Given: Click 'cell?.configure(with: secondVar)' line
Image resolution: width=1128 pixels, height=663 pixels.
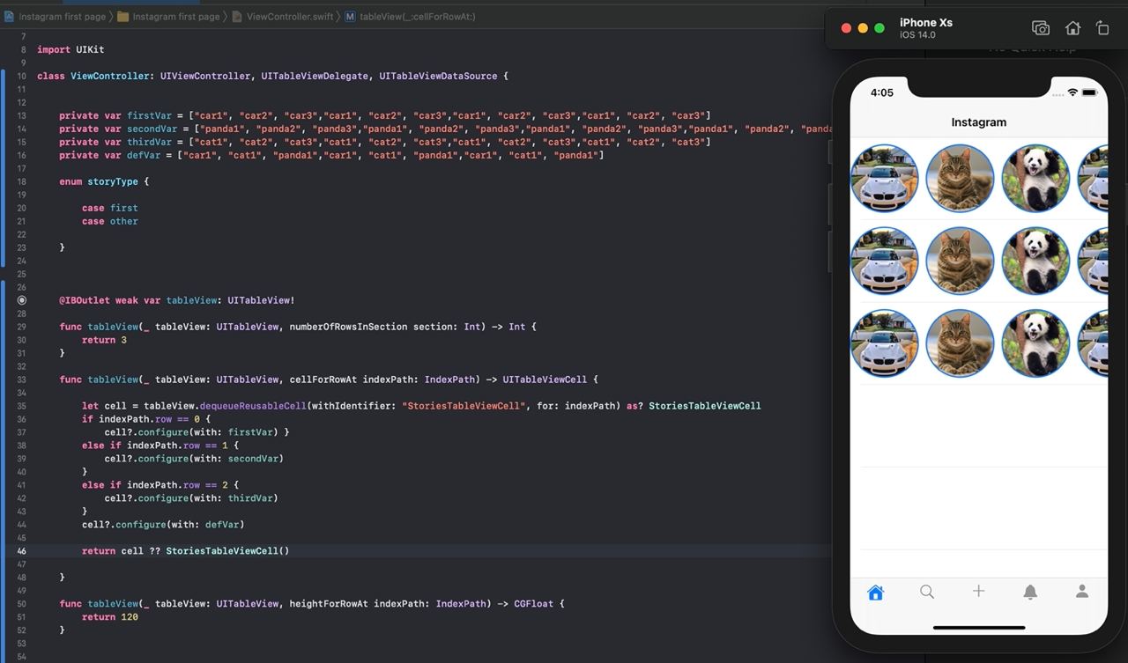Looking at the screenshot, I should tap(194, 459).
